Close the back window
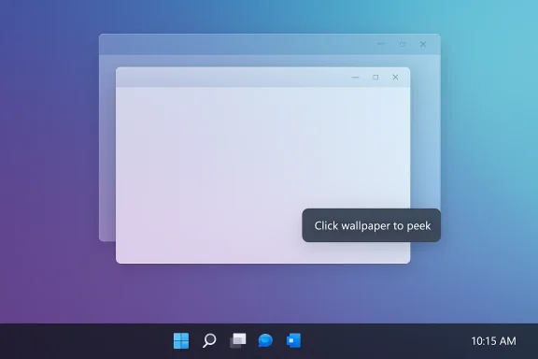 click(423, 44)
